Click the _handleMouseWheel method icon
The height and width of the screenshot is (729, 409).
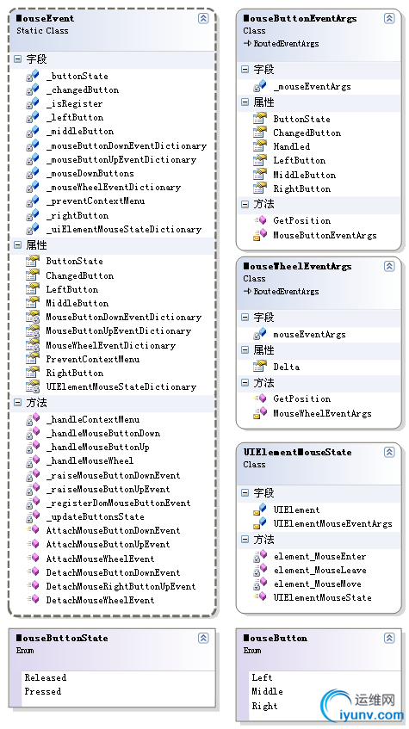33,460
